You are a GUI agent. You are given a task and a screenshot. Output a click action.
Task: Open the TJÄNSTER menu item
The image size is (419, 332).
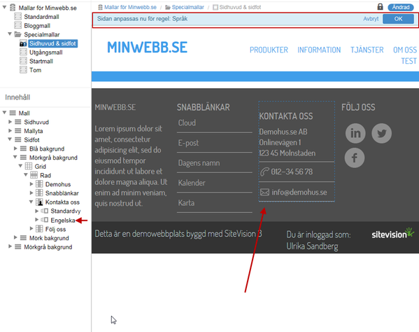click(367, 50)
